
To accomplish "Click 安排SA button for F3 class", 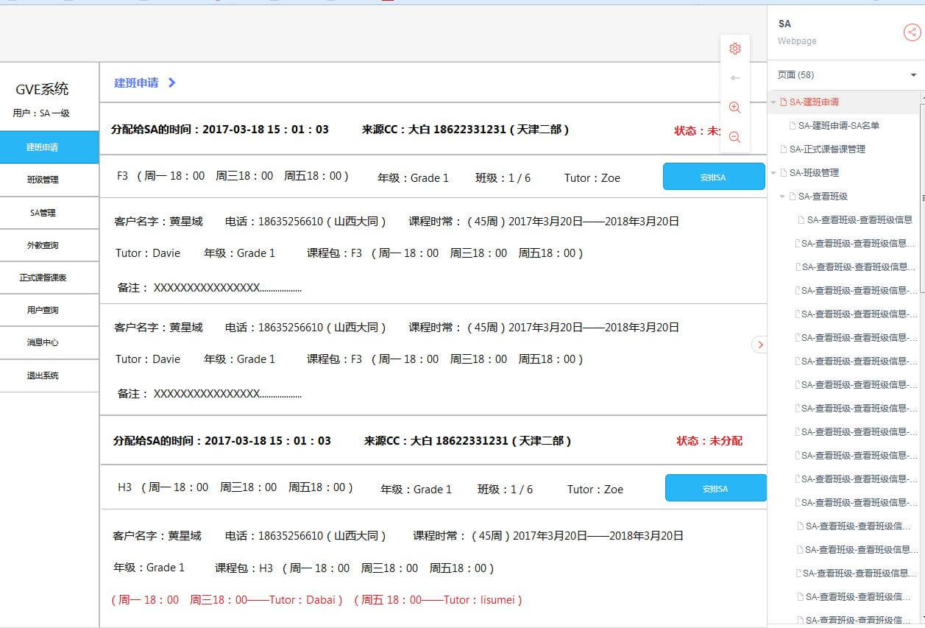I will point(713,177).
